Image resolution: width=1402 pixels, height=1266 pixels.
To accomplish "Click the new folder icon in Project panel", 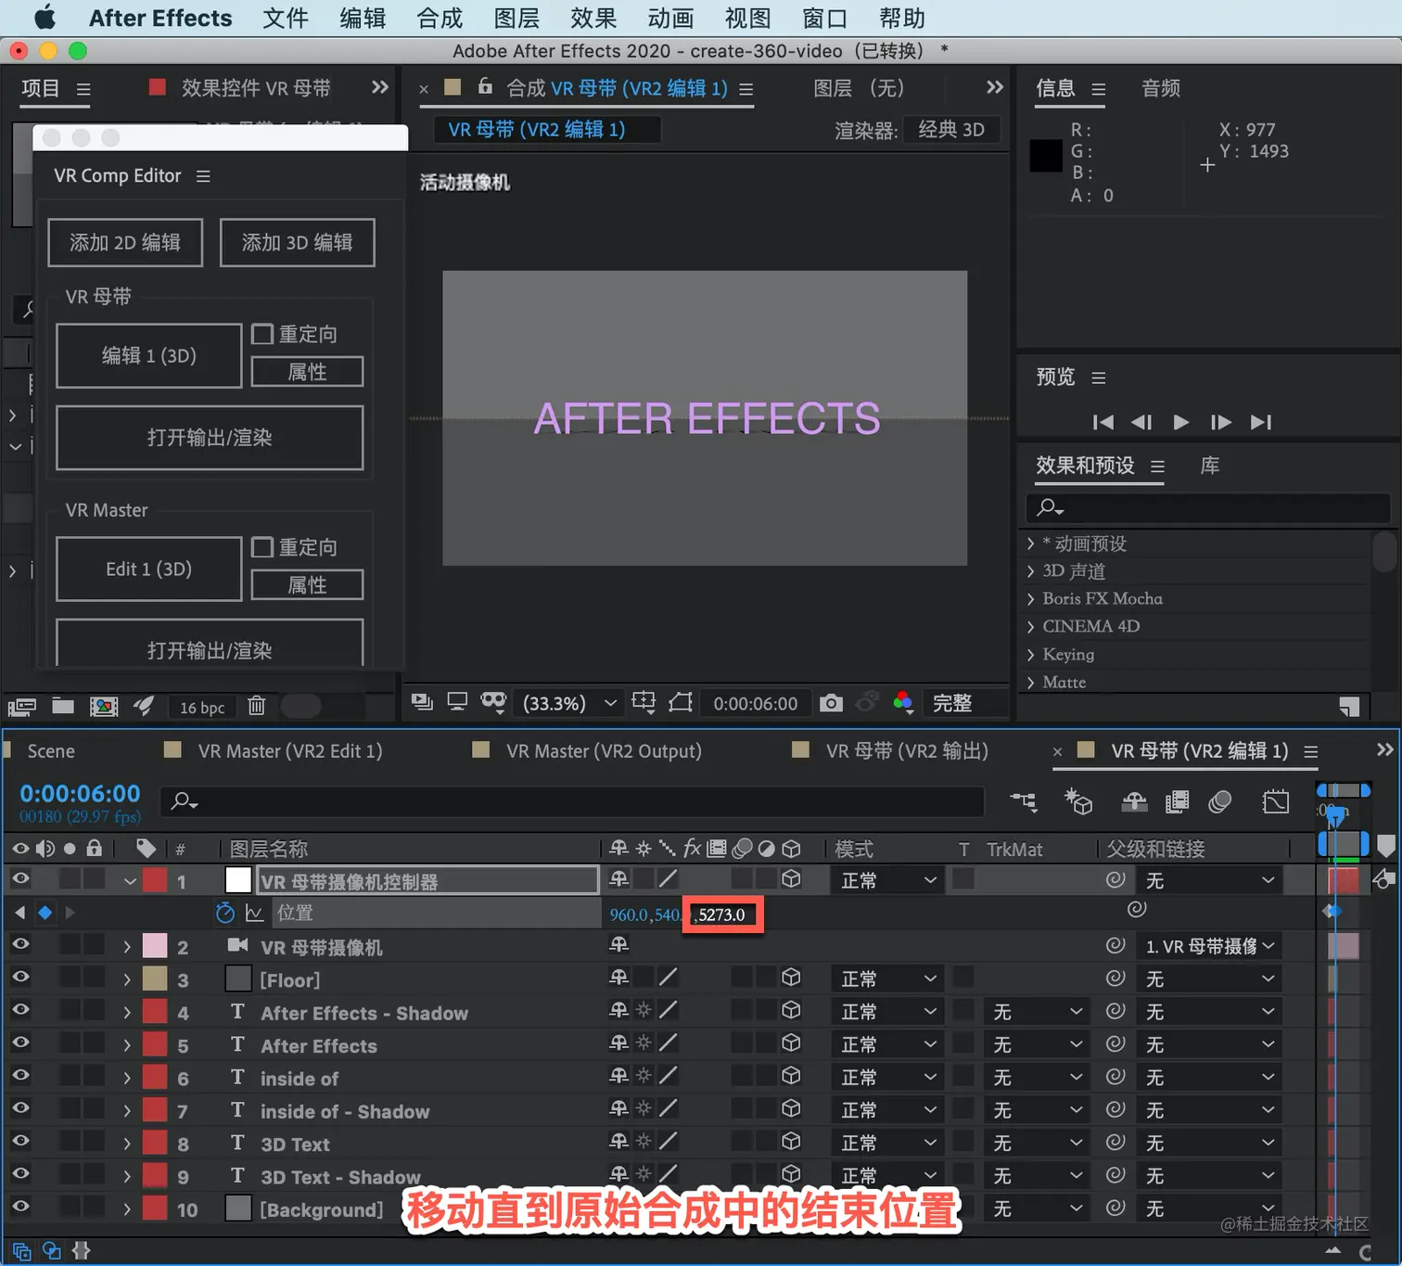I will pyautogui.click(x=63, y=706).
